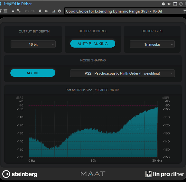Click the '10k' frequency axis label
Viewport: 186px width, 182px height.
click(x=93, y=161)
